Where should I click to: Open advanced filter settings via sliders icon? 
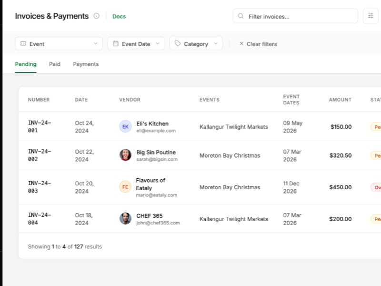[371, 16]
